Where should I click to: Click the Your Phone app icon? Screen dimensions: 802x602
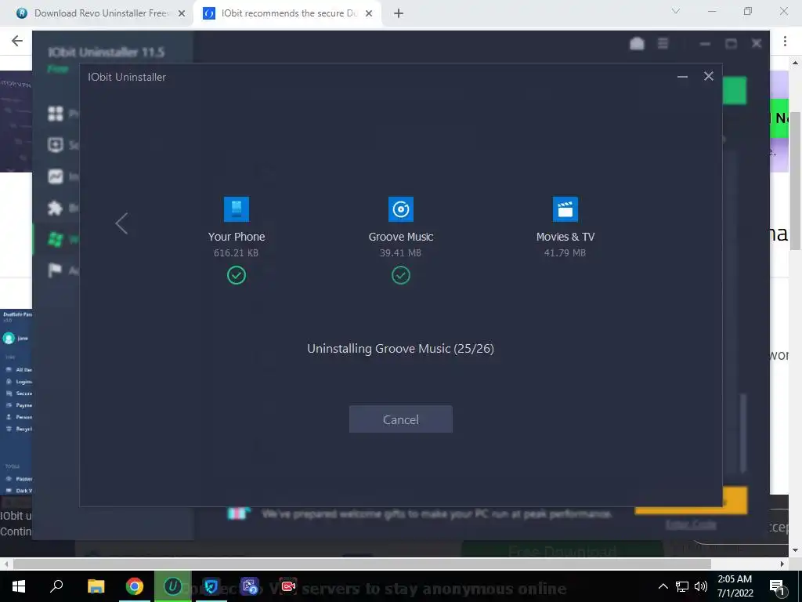click(237, 209)
